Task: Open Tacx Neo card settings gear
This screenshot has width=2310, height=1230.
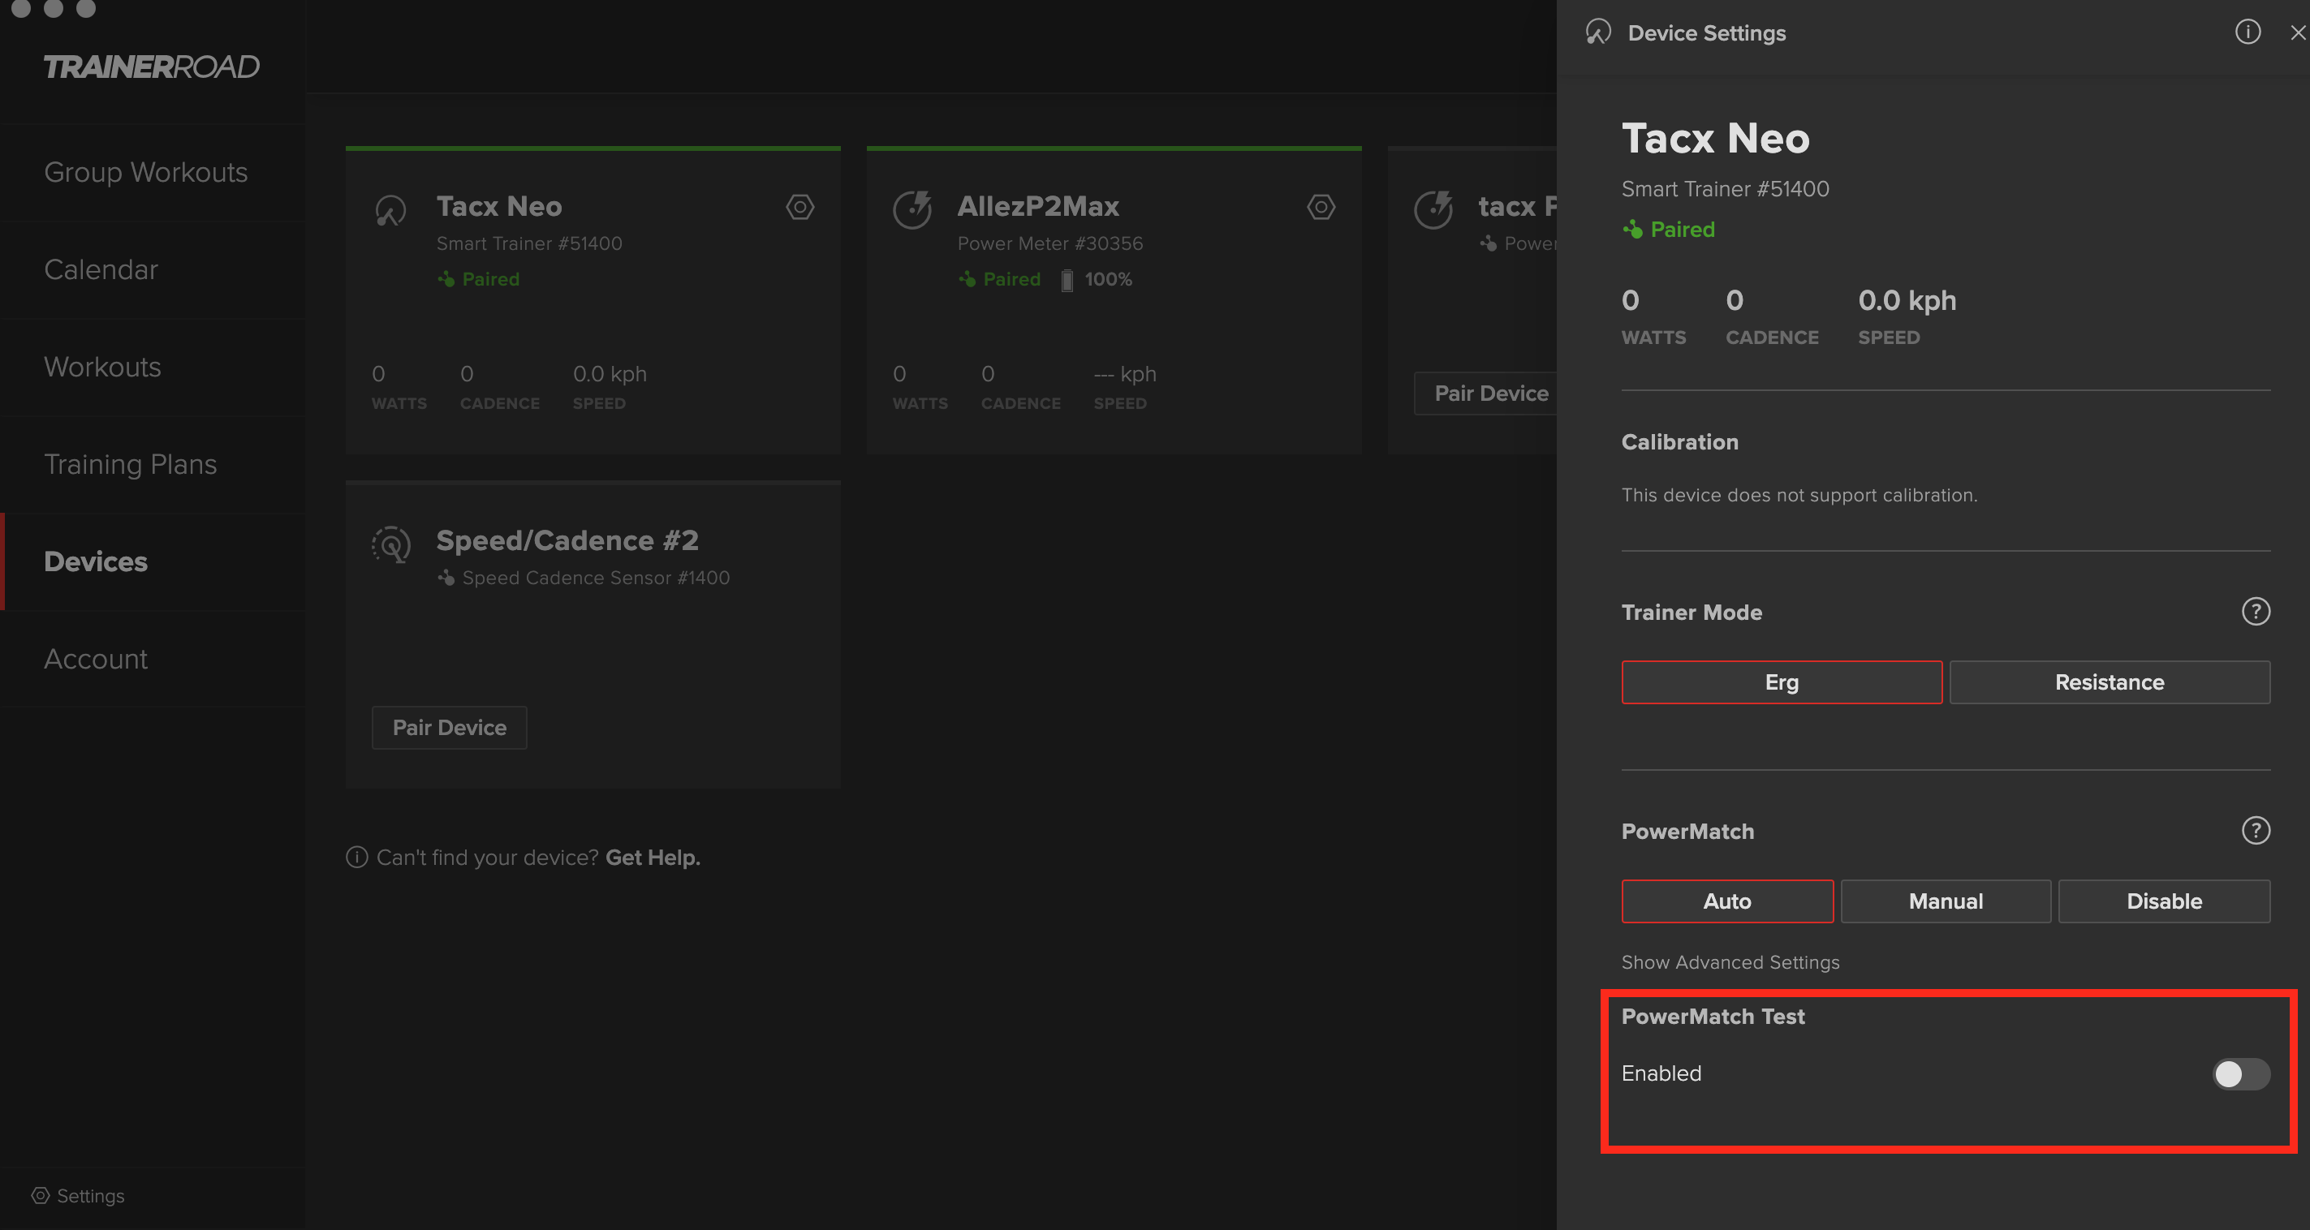Action: coord(799,207)
